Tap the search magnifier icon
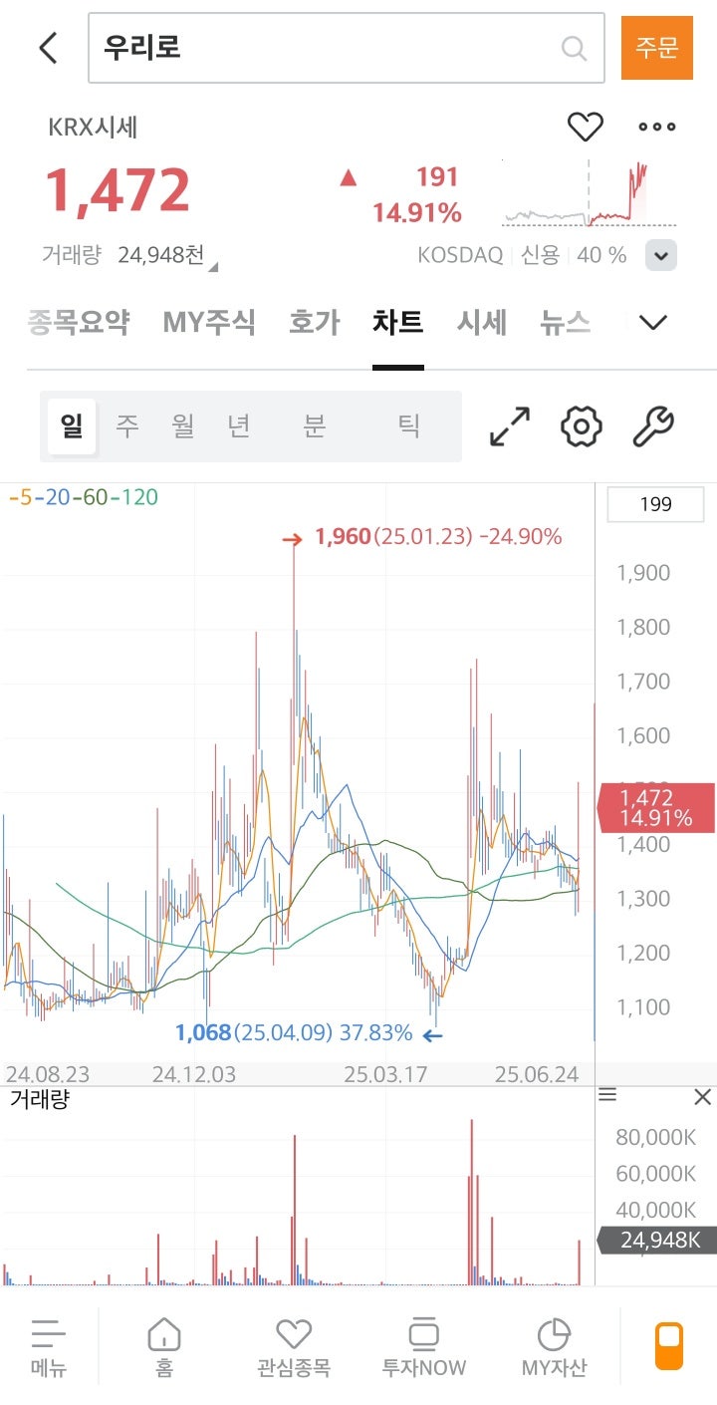 coord(575,48)
